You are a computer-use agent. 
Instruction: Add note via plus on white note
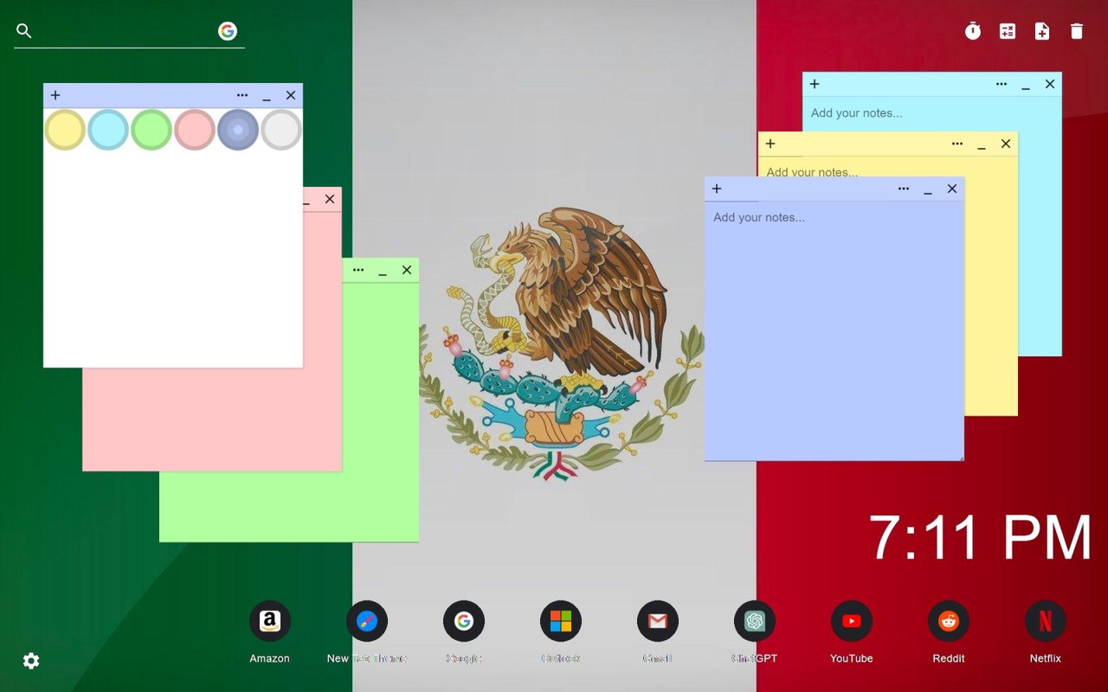55,95
